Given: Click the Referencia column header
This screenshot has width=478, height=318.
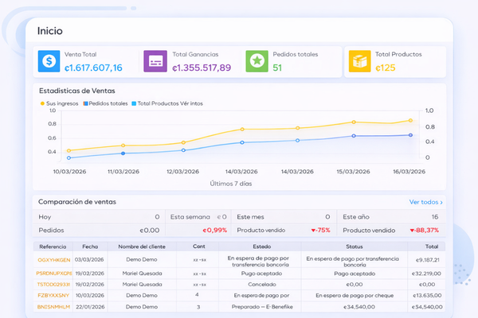Looking at the screenshot, I should 53,246.
